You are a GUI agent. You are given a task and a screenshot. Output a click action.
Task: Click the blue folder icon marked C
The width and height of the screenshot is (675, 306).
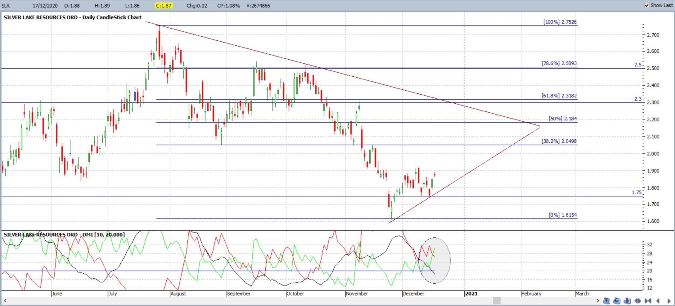(x=617, y=301)
